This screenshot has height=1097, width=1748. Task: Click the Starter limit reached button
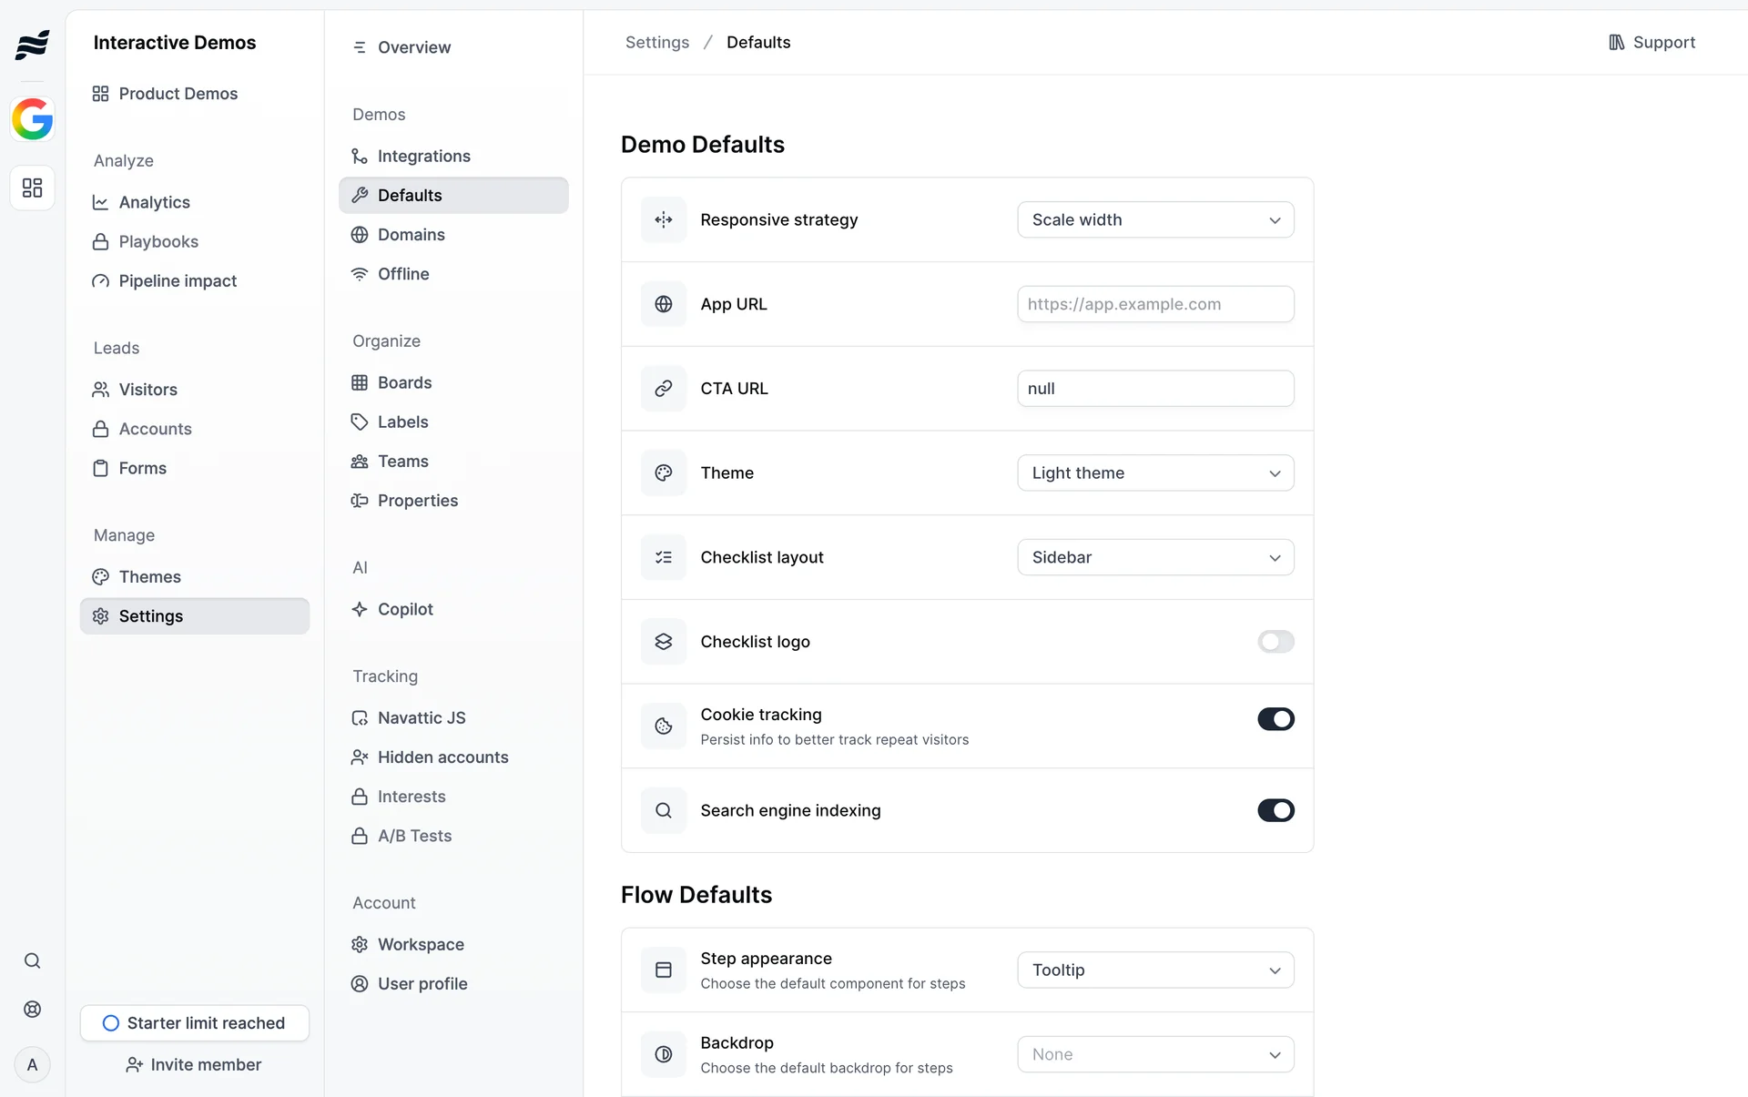(194, 1023)
